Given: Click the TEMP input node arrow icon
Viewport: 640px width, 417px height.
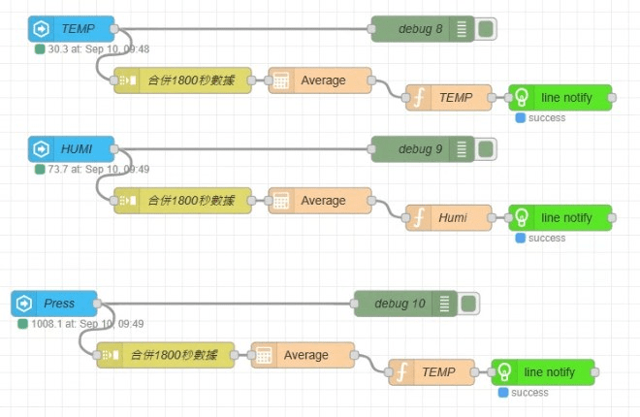Looking at the screenshot, I should coord(42,29).
